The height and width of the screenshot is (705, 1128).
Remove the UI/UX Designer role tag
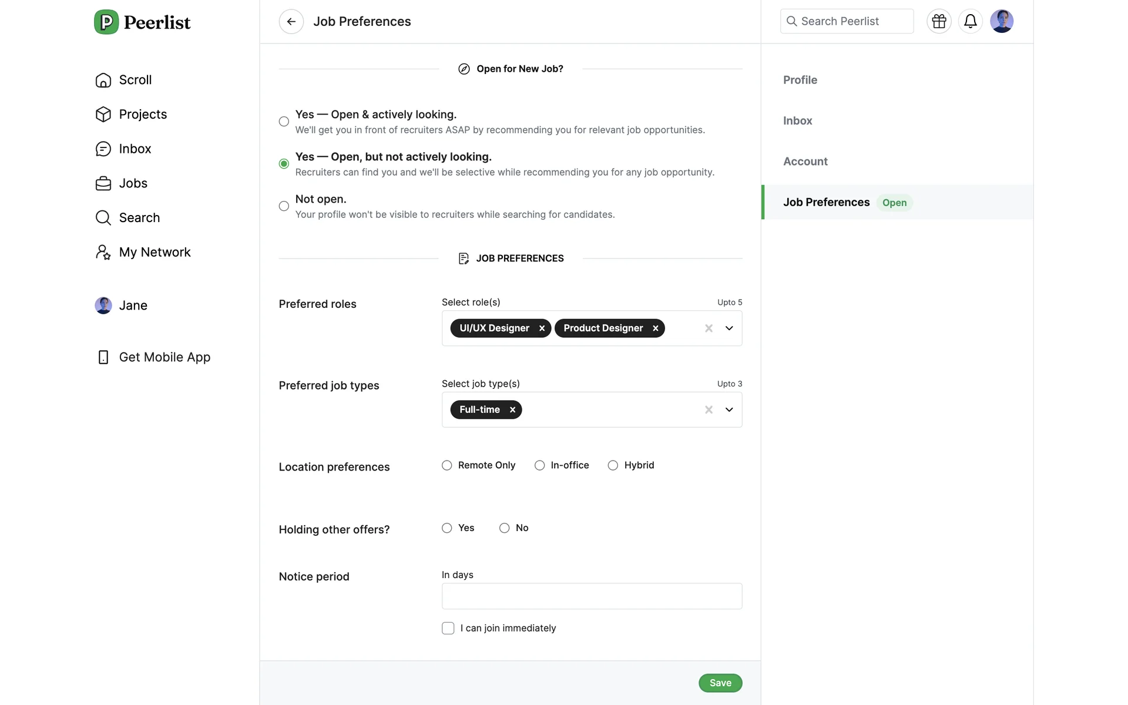542,328
